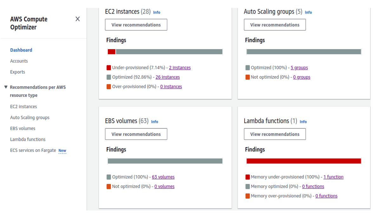Open the 2 instances under-provisioned link
This screenshot has height=215, width=381.
coord(180,68)
